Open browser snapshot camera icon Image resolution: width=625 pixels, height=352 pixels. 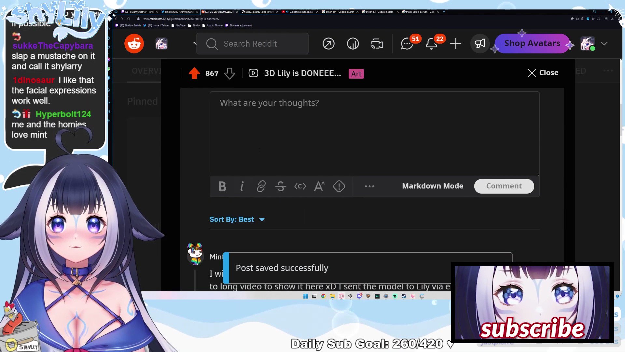(583, 19)
